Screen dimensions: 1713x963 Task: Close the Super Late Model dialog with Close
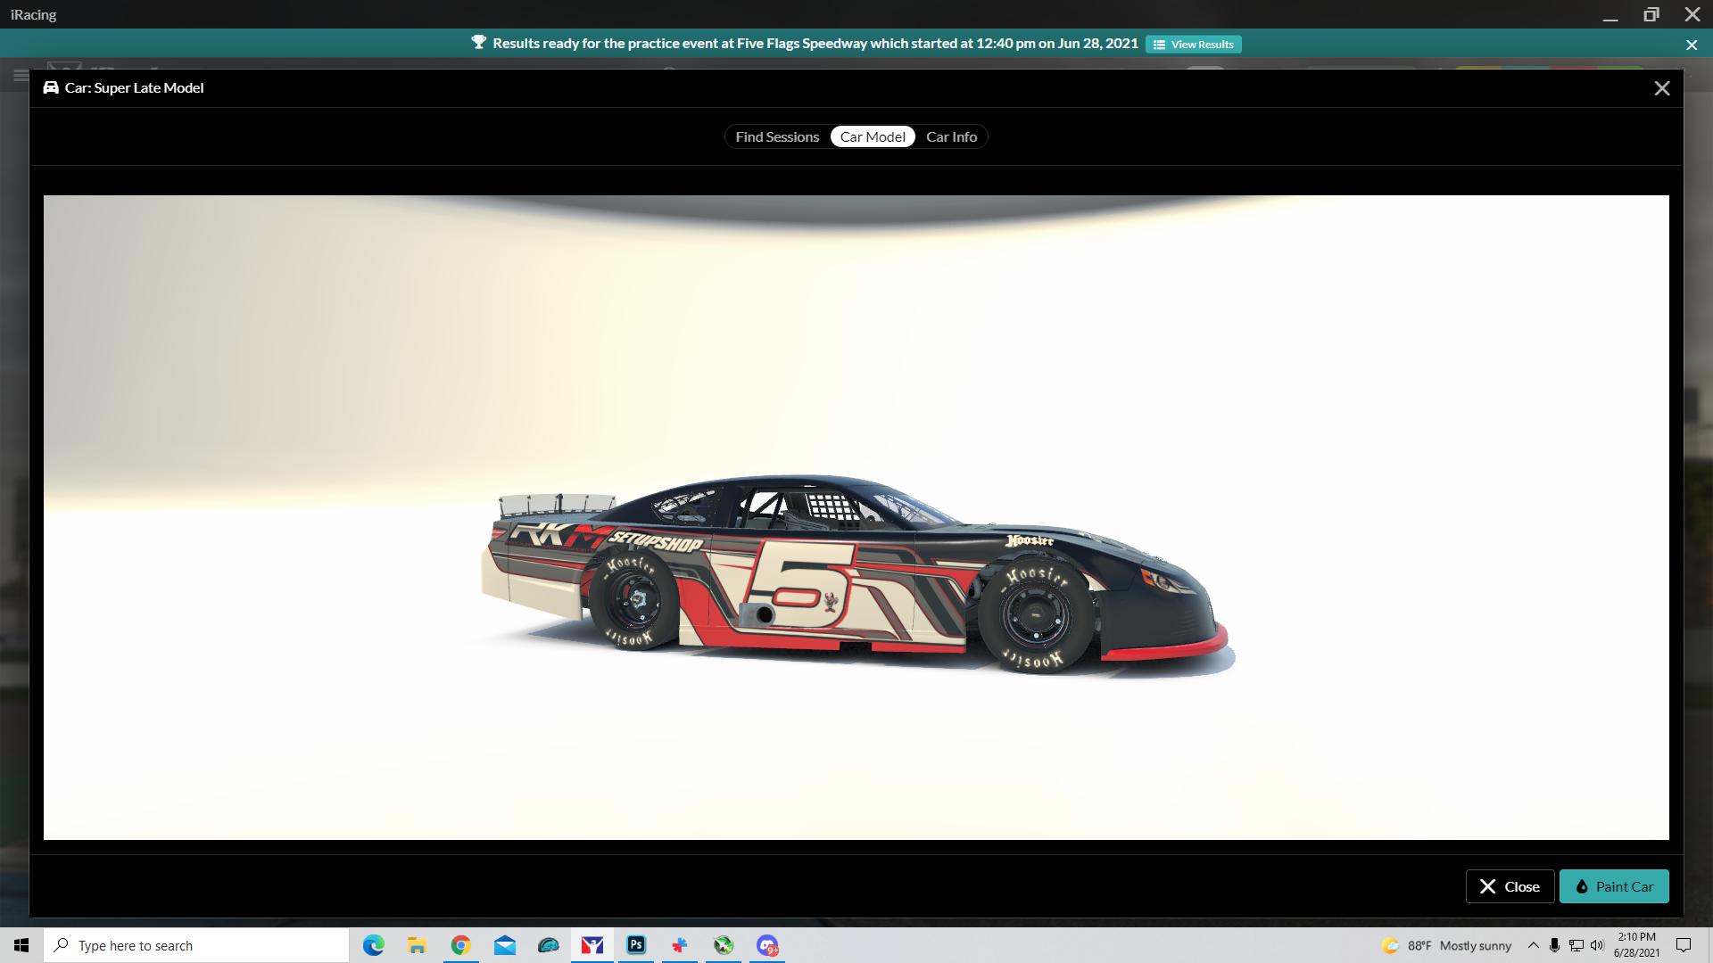point(1509,886)
